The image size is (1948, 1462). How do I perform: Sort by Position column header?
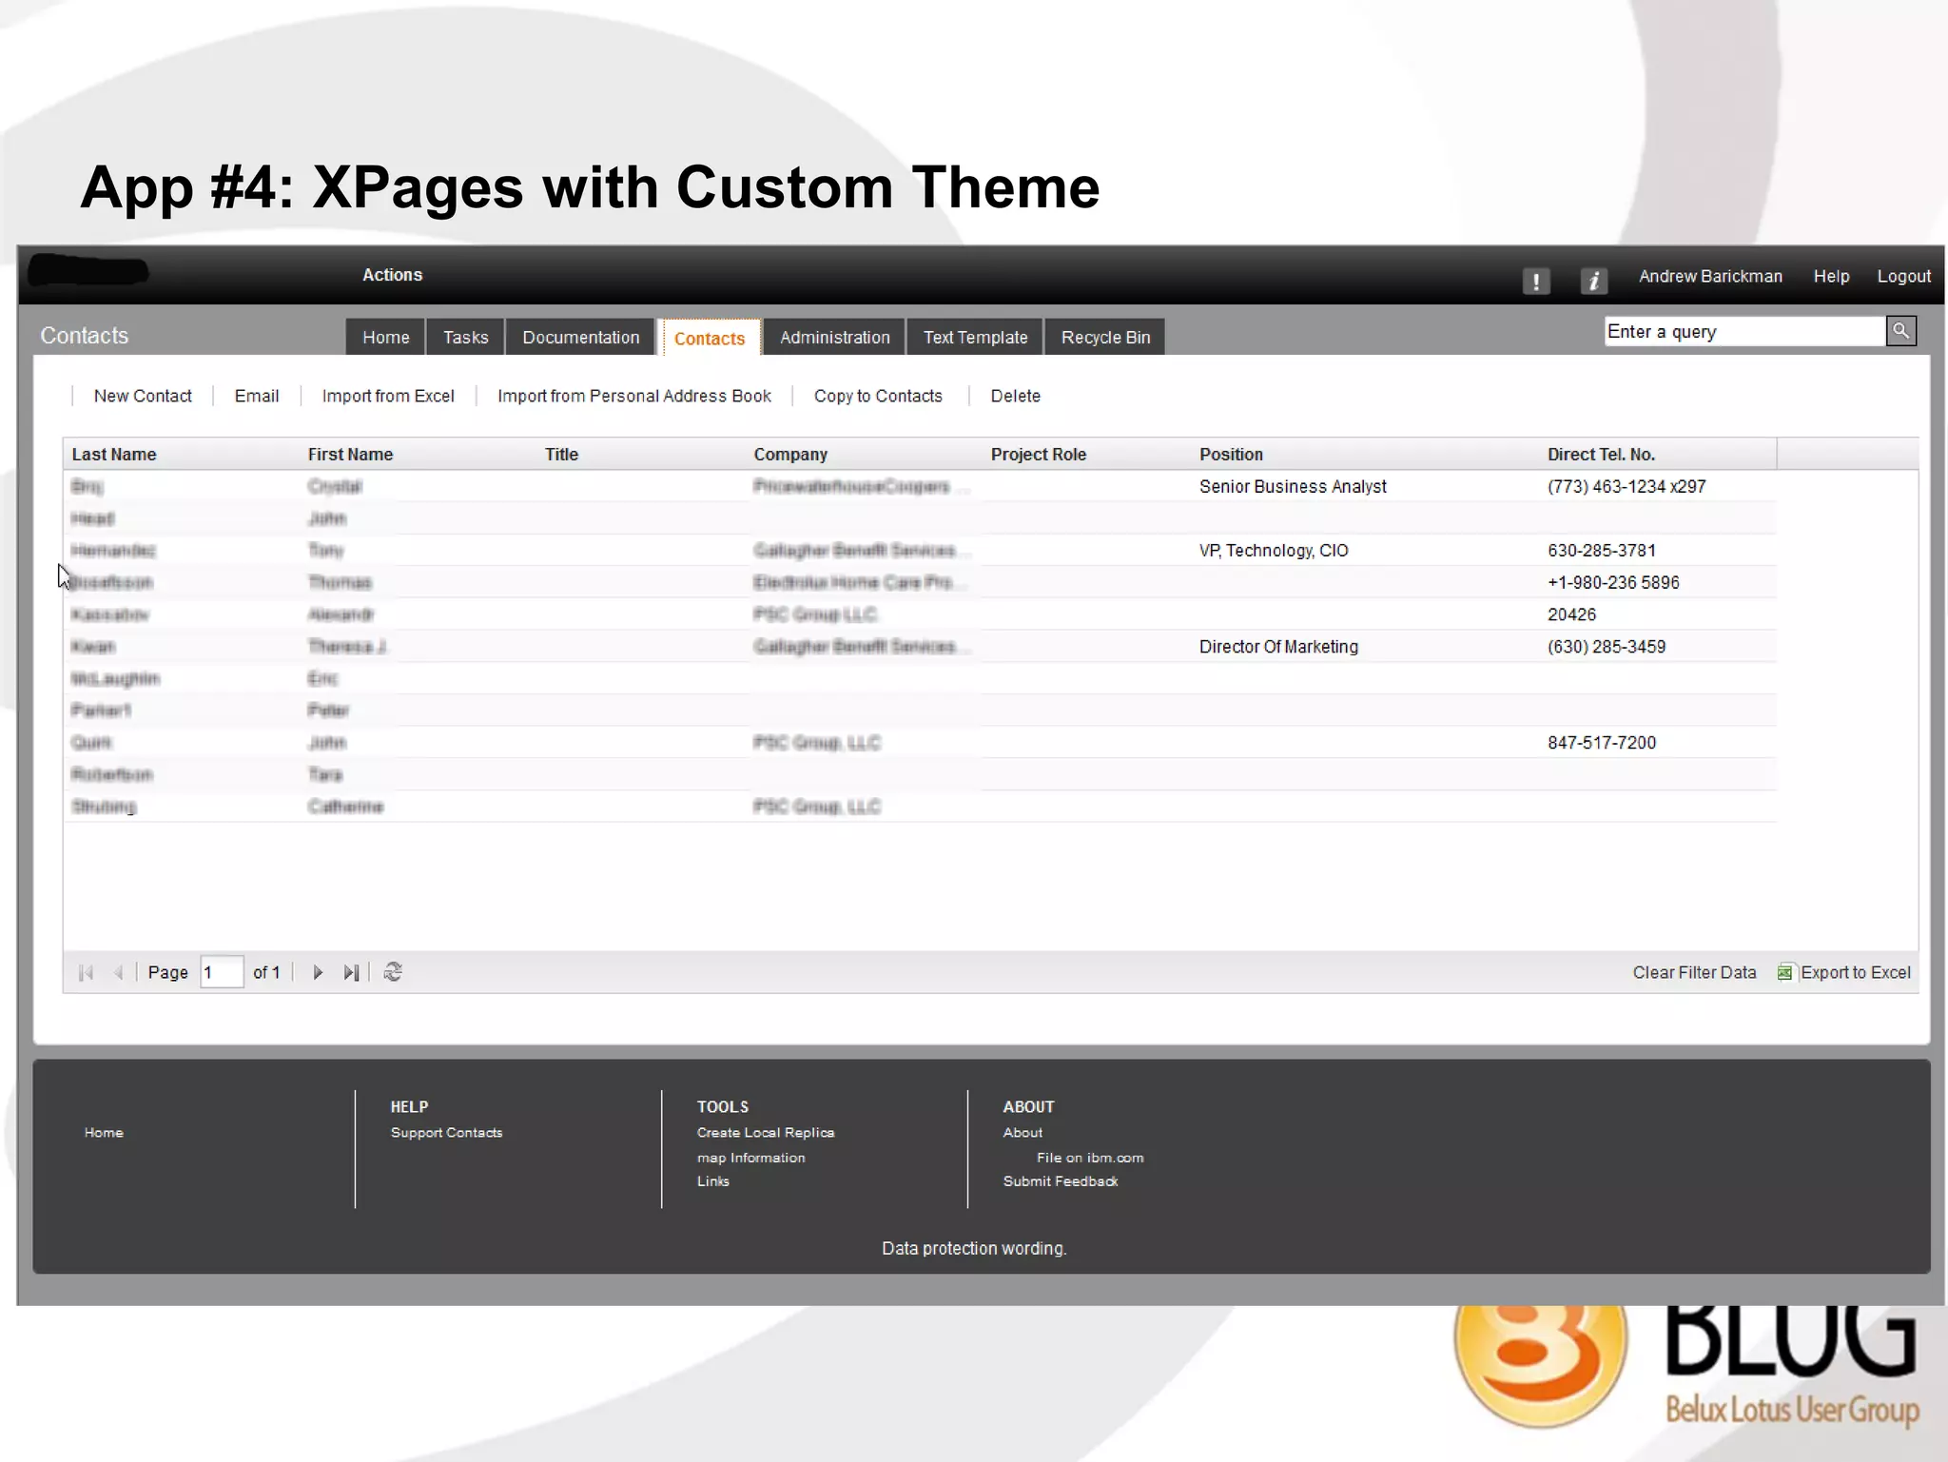[x=1231, y=455]
